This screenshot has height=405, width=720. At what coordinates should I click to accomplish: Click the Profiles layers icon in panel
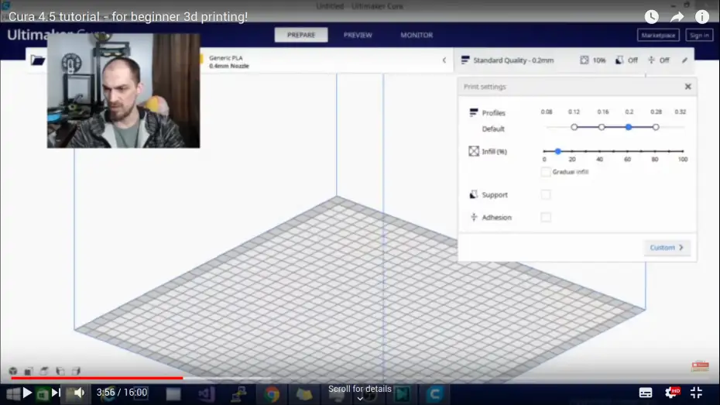tap(473, 112)
